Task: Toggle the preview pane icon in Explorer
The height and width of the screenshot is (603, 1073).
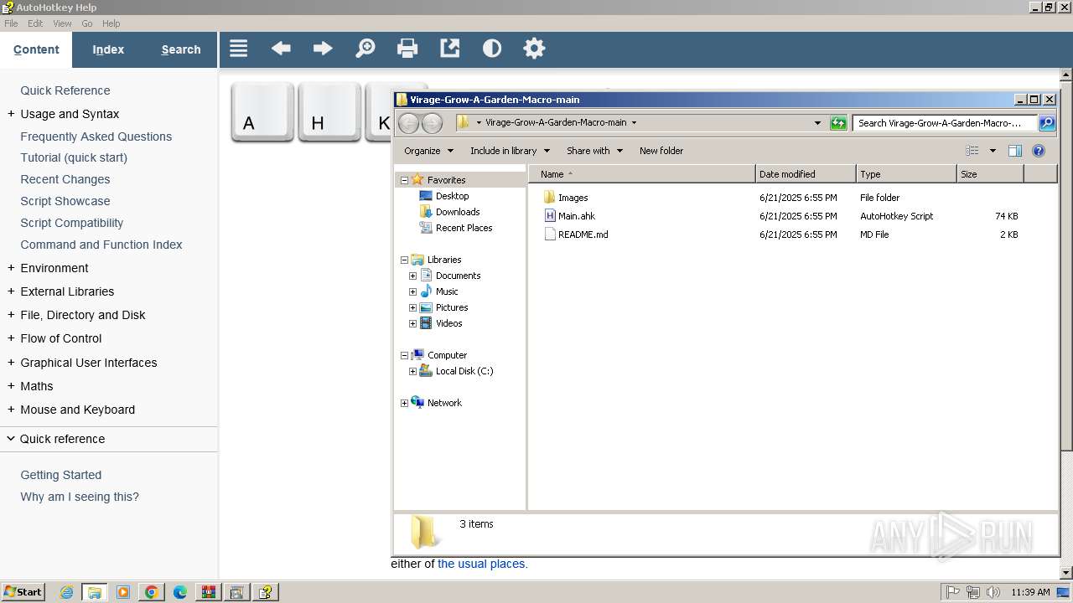Action: [x=1015, y=151]
